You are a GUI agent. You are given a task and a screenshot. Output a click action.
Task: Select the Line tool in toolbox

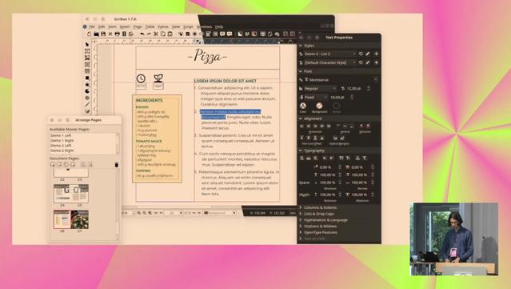click(x=87, y=104)
